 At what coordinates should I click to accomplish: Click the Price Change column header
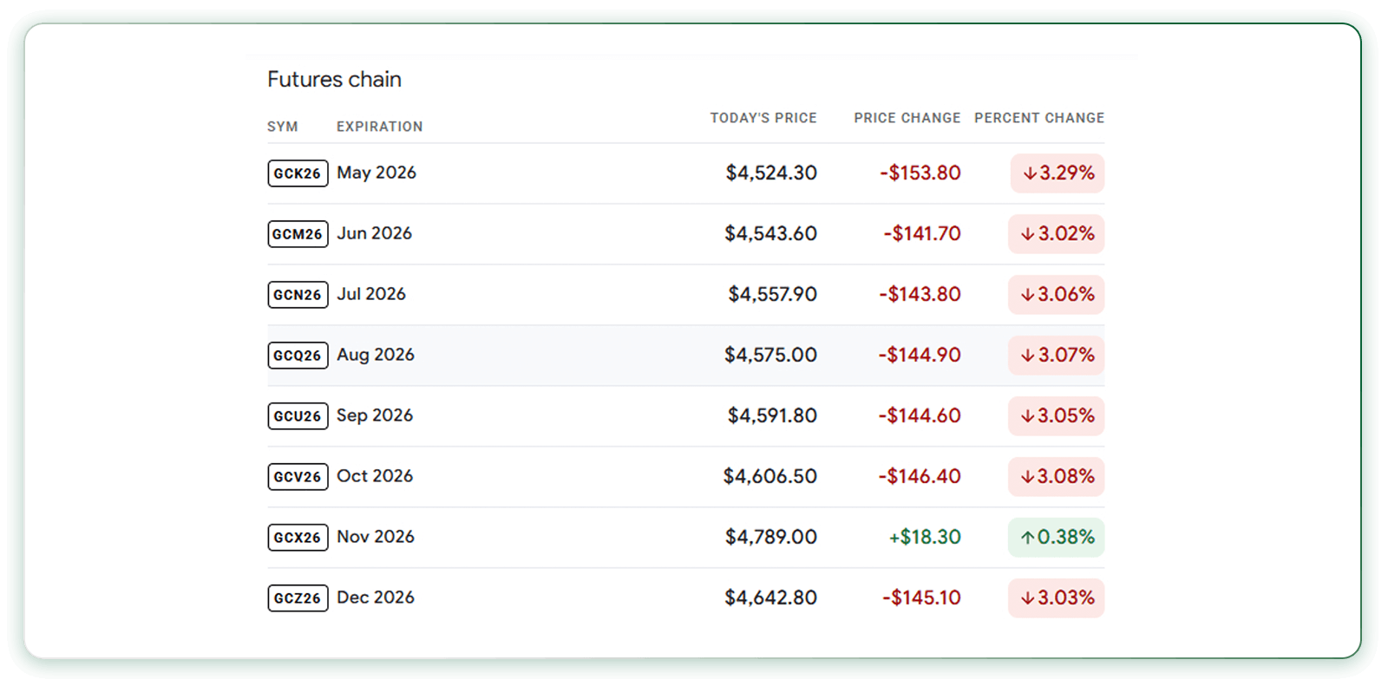pos(907,118)
